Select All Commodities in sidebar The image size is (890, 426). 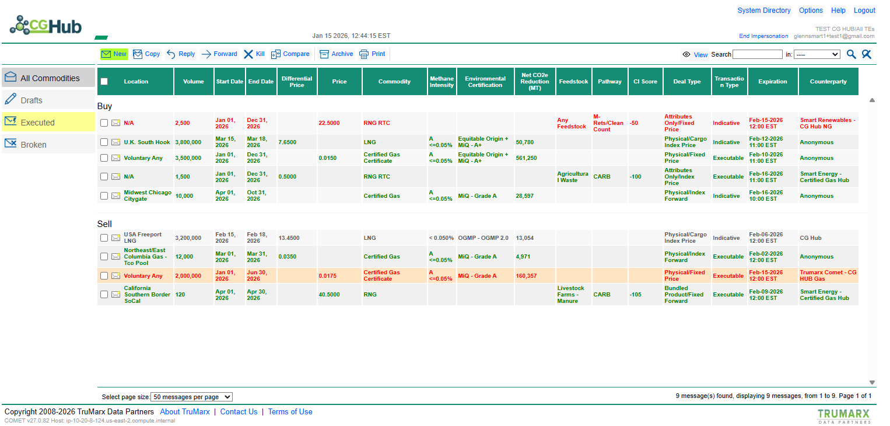pyautogui.click(x=48, y=78)
